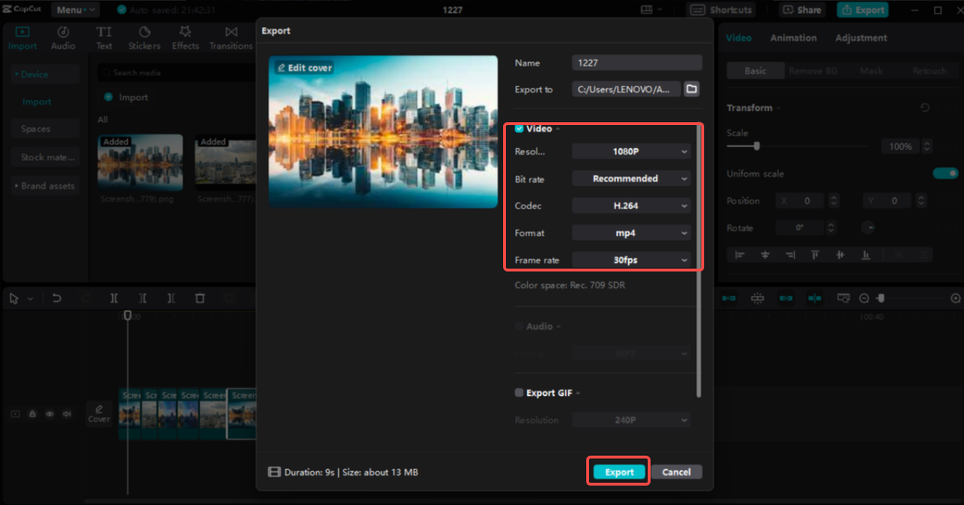Check the Export GIF checkbox
Image resolution: width=964 pixels, height=505 pixels.
pos(519,393)
